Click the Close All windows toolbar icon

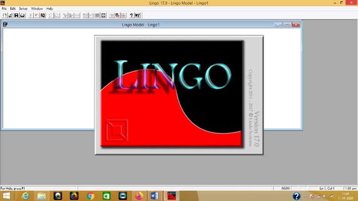click(117, 15)
